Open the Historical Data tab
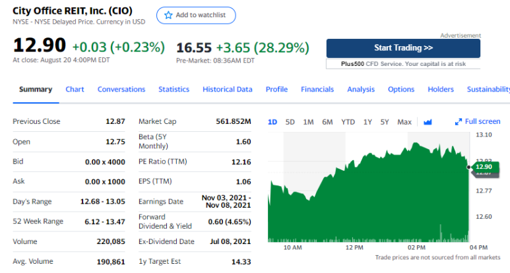The width and height of the screenshot is (510, 273). (x=228, y=90)
